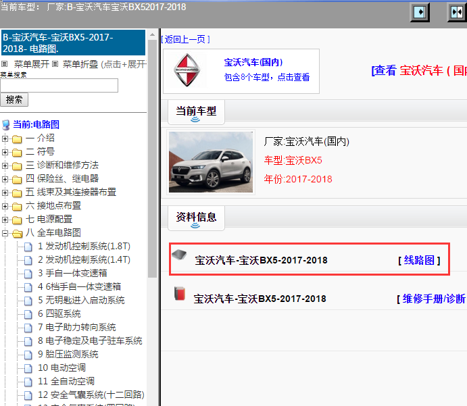467x406 pixels.
Task: Select the 当前车型 tab header
Action: coord(196,112)
